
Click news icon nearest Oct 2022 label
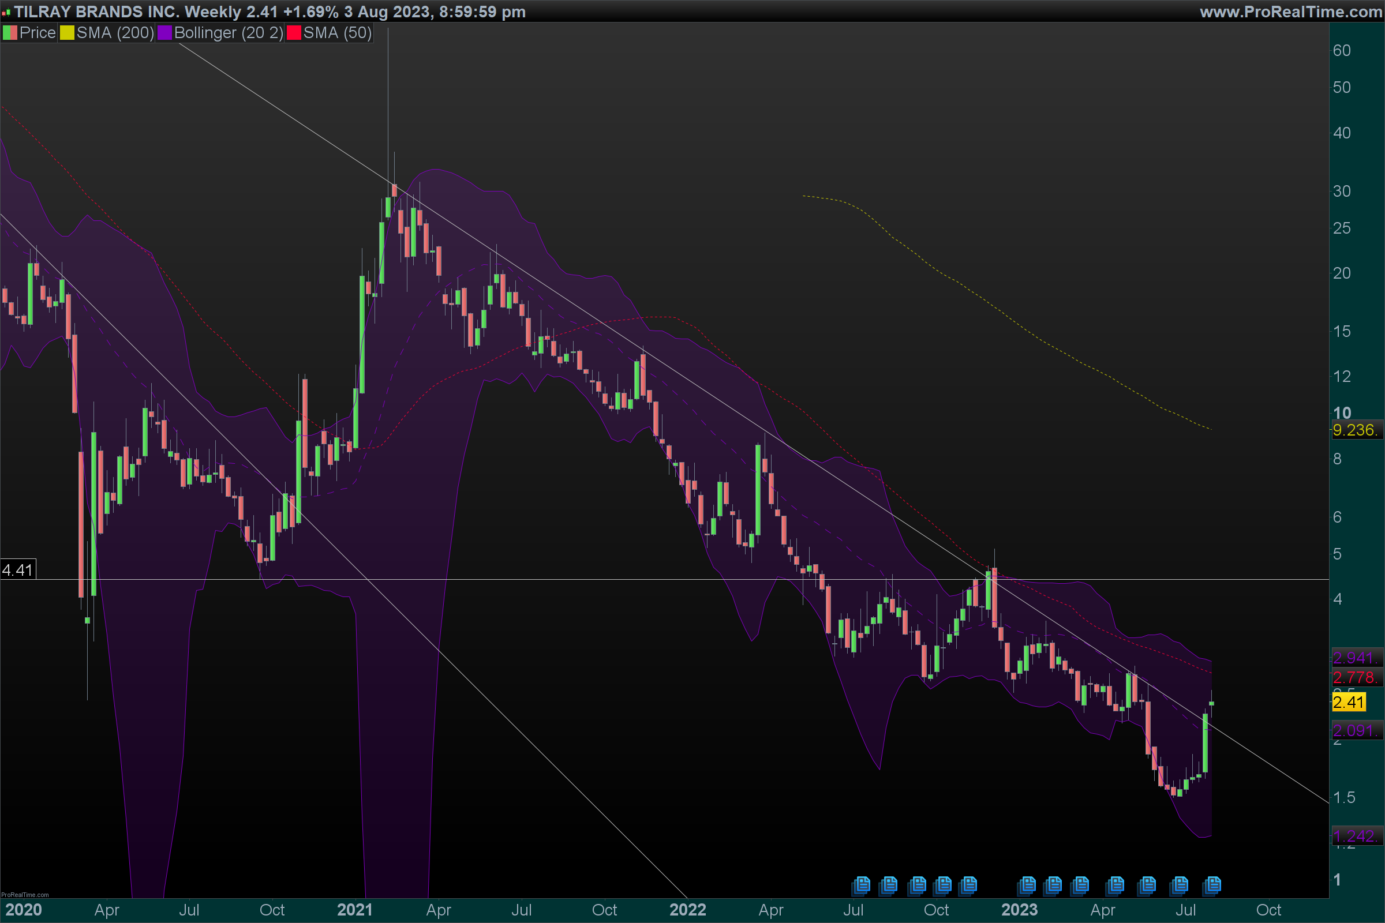click(x=944, y=884)
